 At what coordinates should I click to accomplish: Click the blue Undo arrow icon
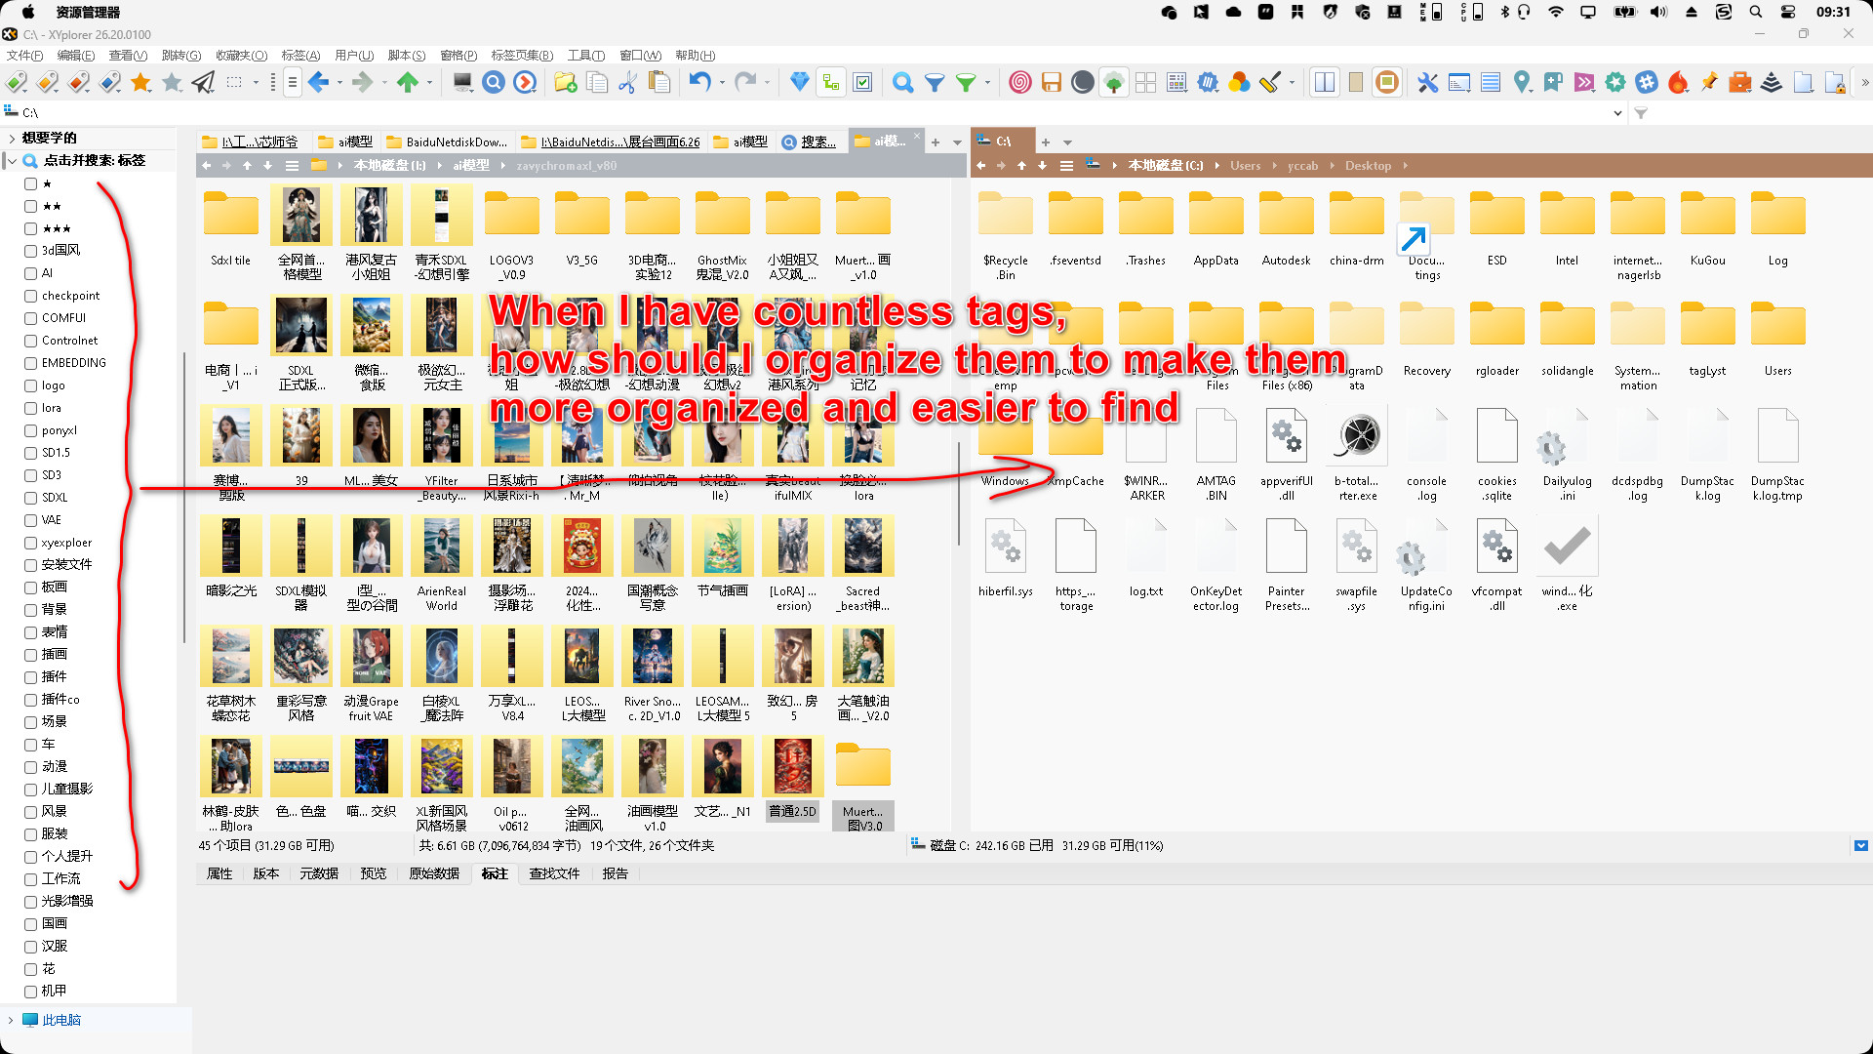[x=699, y=83]
